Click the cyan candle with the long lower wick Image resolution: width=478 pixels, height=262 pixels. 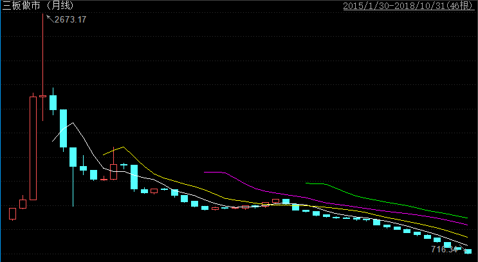[73, 156]
